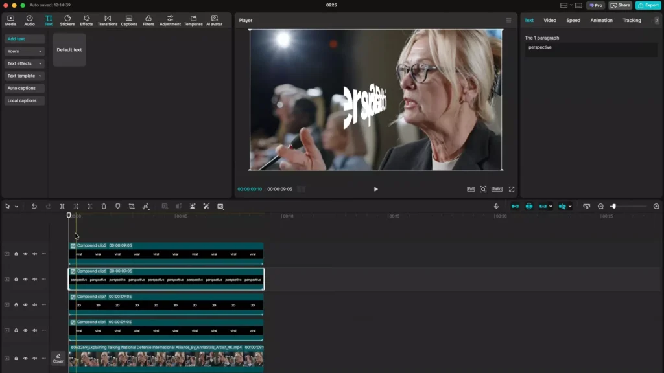Hide the Compound clip5 track

[25, 253]
